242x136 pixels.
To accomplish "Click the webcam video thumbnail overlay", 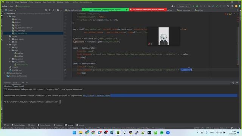I will [x=164, y=36].
